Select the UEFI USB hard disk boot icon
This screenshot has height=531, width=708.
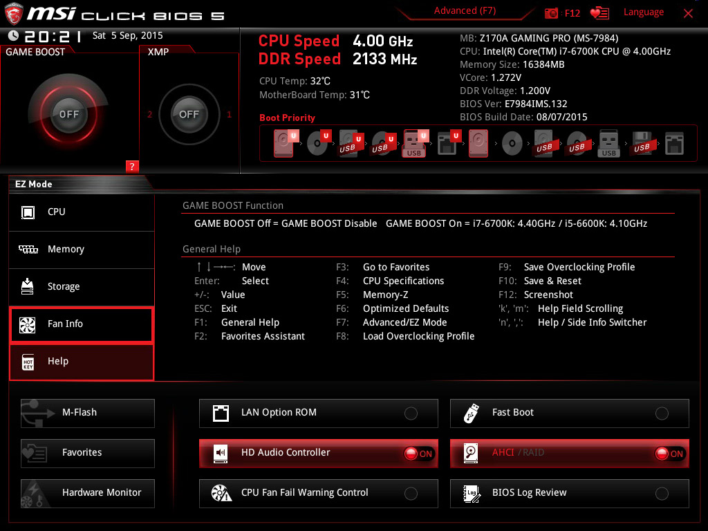pos(351,143)
